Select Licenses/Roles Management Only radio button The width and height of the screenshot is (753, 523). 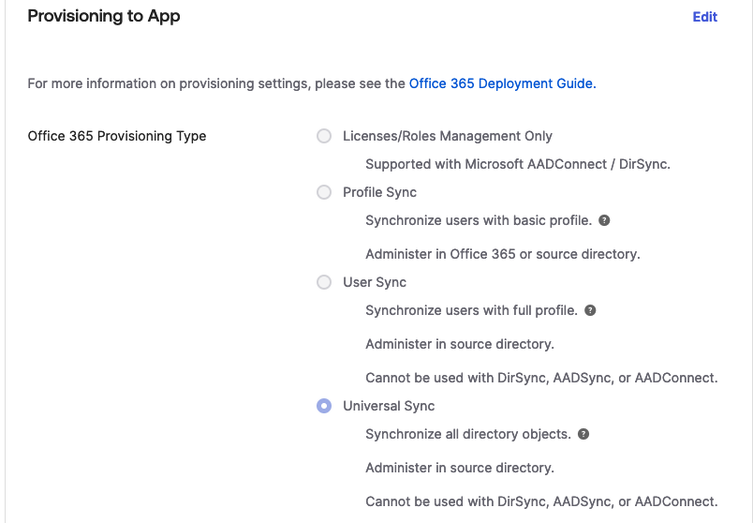coord(324,136)
